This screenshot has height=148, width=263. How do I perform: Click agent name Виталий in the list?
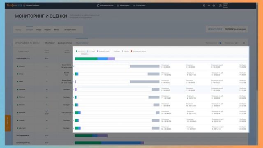click(22, 113)
